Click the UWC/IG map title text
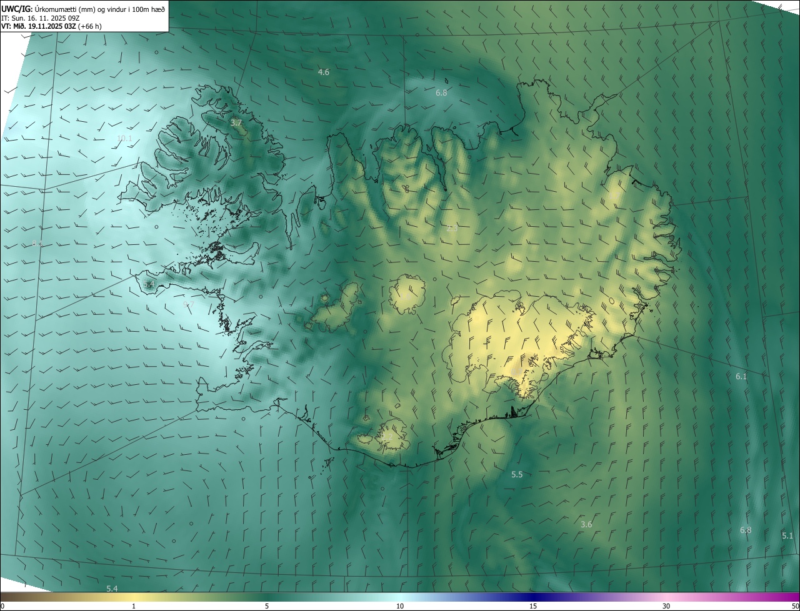This screenshot has width=800, height=611. (x=83, y=9)
